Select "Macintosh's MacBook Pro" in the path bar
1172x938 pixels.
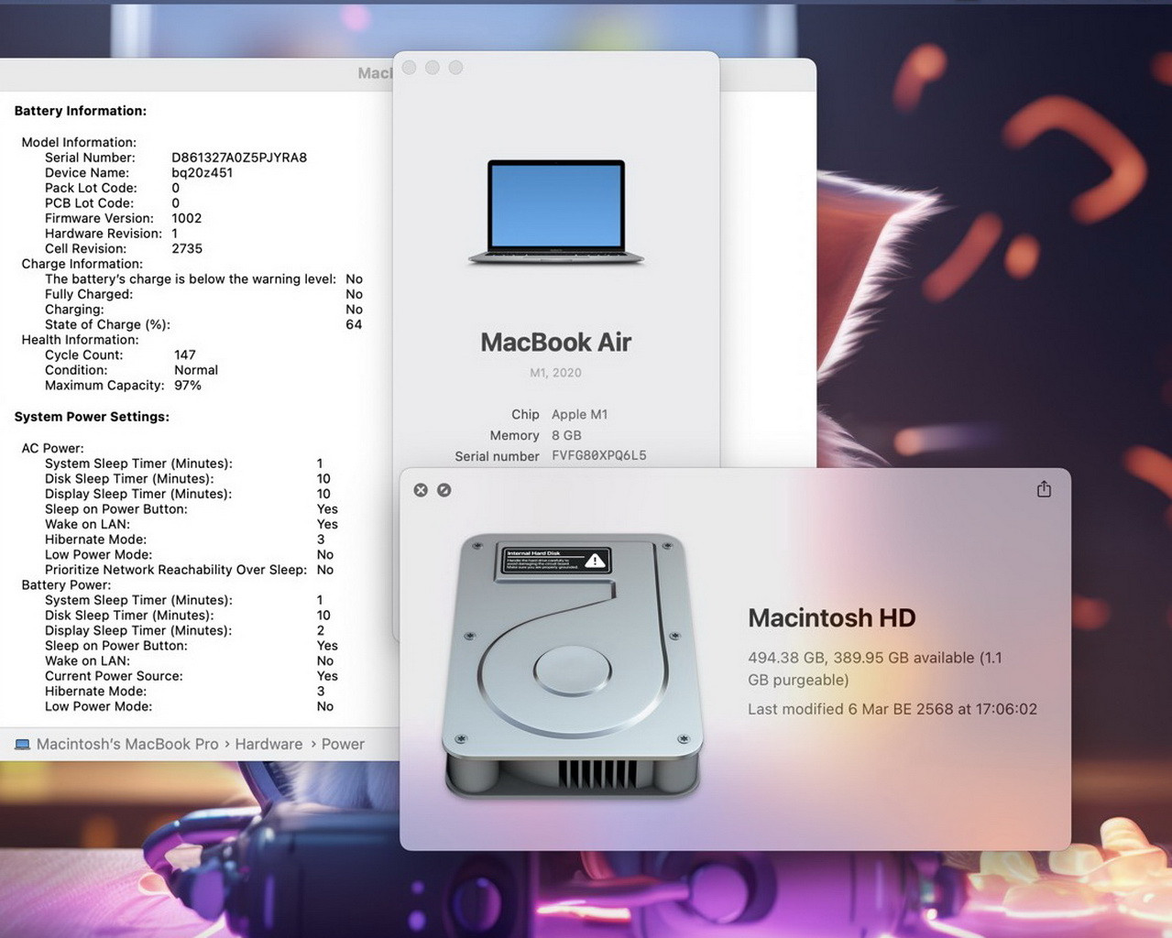coord(127,745)
